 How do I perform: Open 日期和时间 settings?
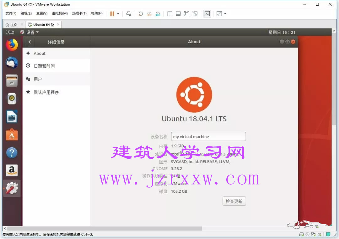coord(56,66)
